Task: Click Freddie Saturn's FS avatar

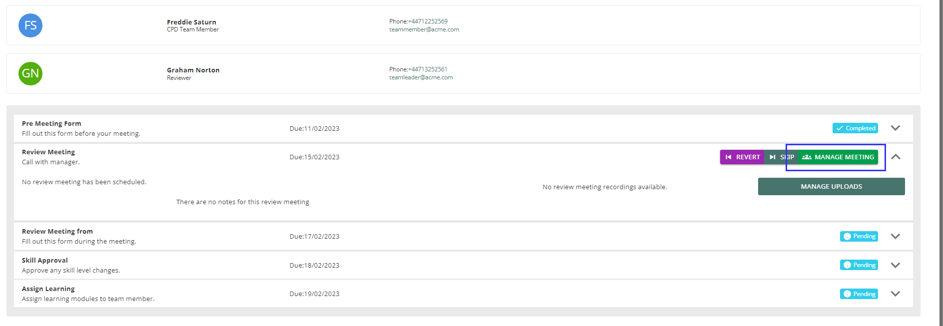Action: tap(30, 25)
